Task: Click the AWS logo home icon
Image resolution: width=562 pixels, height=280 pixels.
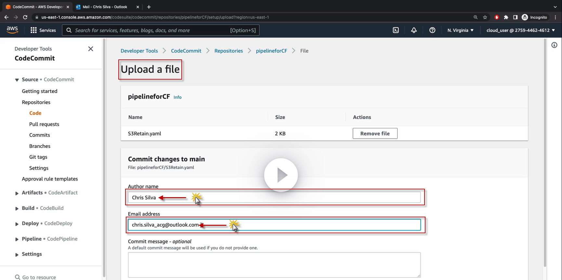Action: (x=12, y=30)
